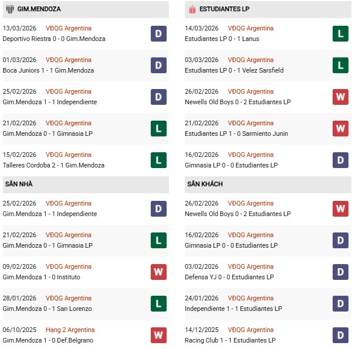Screen dimensions: 352x349
Task: Click the L badge for Estudiantes vs Lanus
Action: (340, 34)
